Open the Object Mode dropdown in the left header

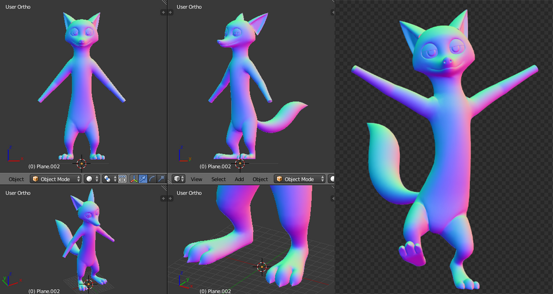[x=56, y=179]
